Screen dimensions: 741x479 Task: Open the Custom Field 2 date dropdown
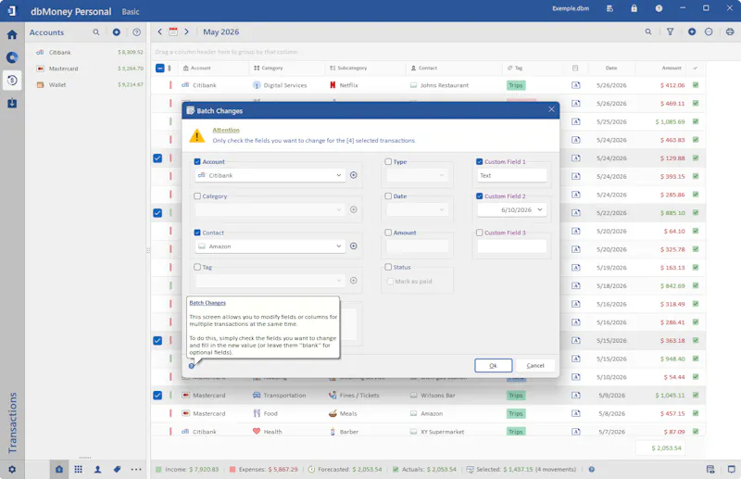click(x=540, y=209)
